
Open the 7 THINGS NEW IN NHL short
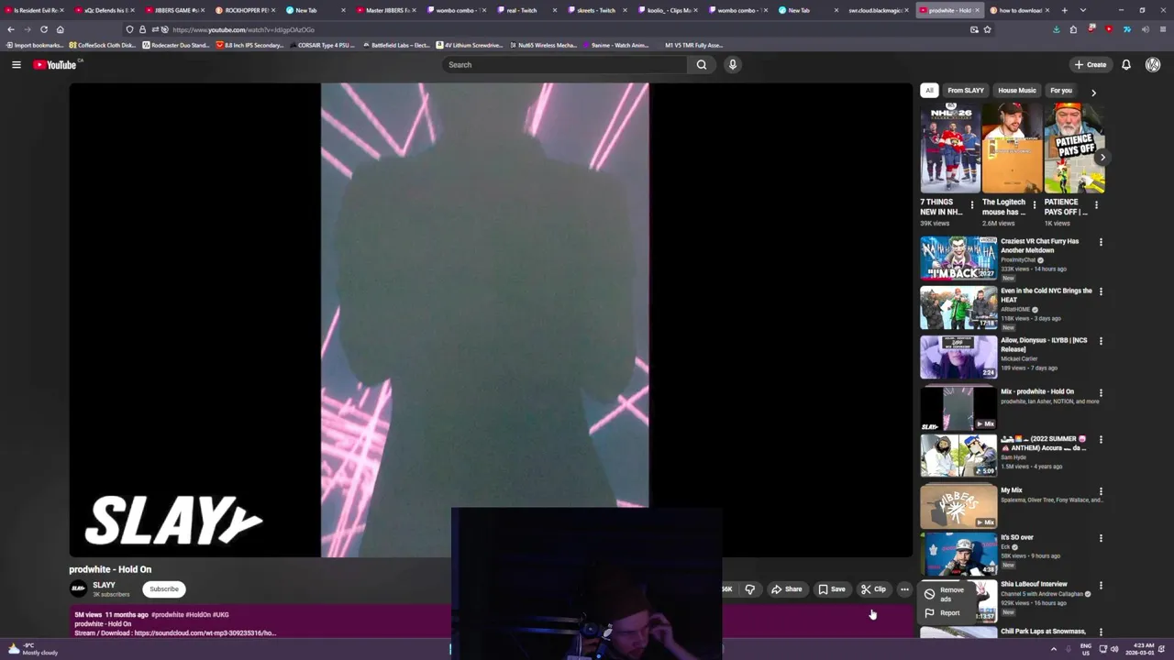click(x=950, y=148)
